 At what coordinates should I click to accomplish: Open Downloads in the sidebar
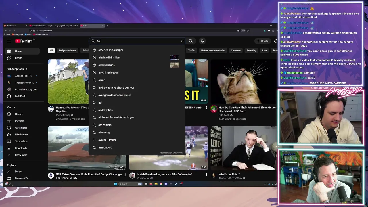point(22,148)
